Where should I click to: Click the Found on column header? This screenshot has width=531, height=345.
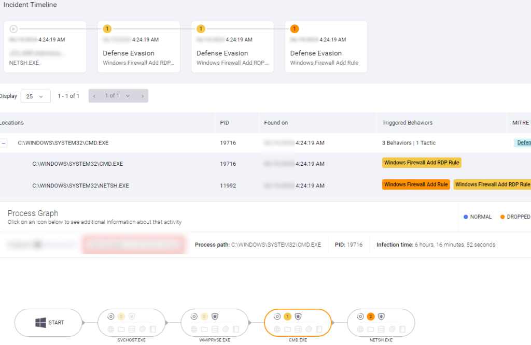[x=276, y=123]
